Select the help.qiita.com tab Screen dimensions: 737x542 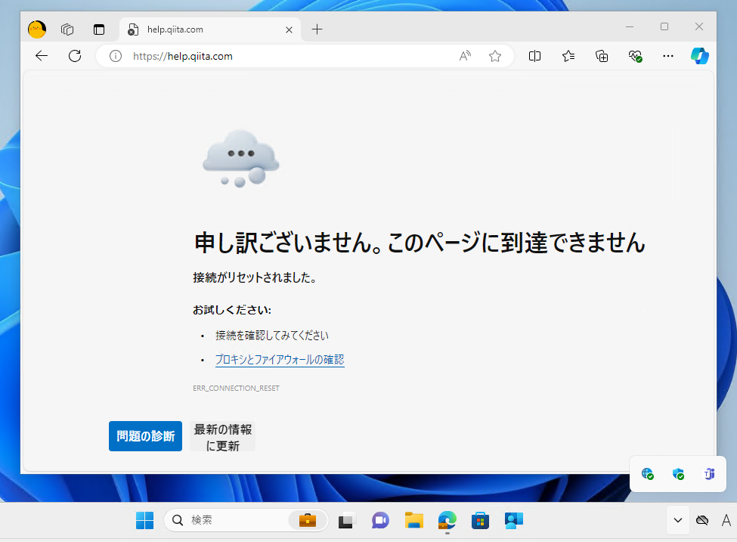[x=209, y=29]
